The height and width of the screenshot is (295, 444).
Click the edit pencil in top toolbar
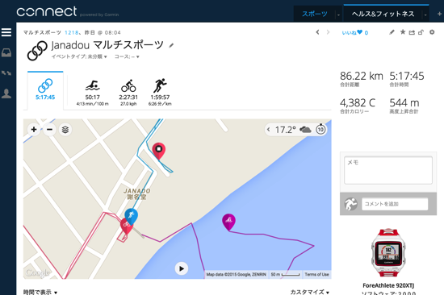coord(392,32)
